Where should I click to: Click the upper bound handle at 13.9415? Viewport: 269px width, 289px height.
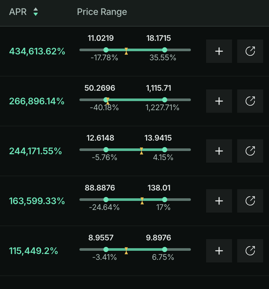coord(165,150)
